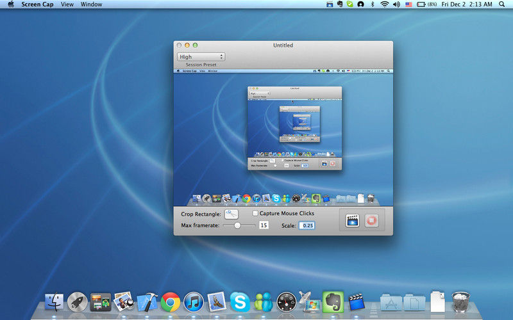Click the Screen Cap clapperboard Dock icon

[x=357, y=301]
